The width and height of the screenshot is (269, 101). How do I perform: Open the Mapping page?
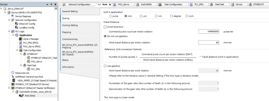click(x=80, y=32)
